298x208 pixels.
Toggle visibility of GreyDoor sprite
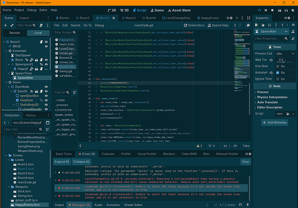tap(46, 100)
